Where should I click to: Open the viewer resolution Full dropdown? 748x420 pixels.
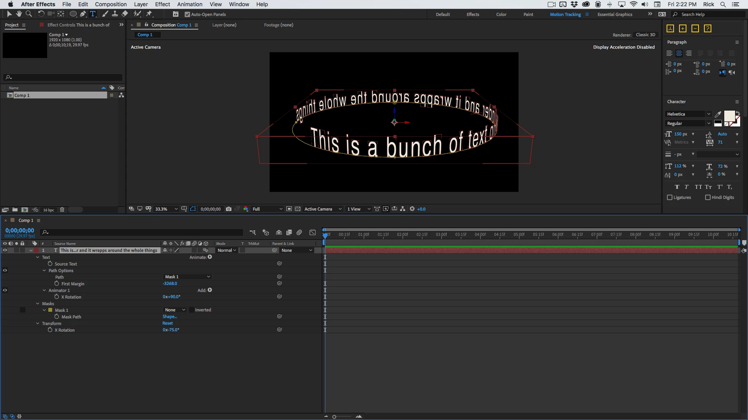tap(267, 209)
